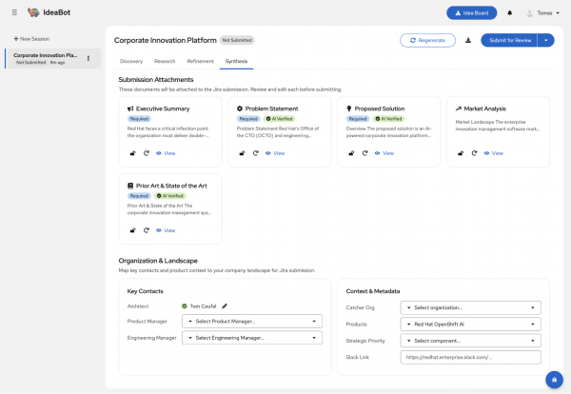The image size is (571, 394).
Task: View the Problem Statement document
Action: point(275,153)
